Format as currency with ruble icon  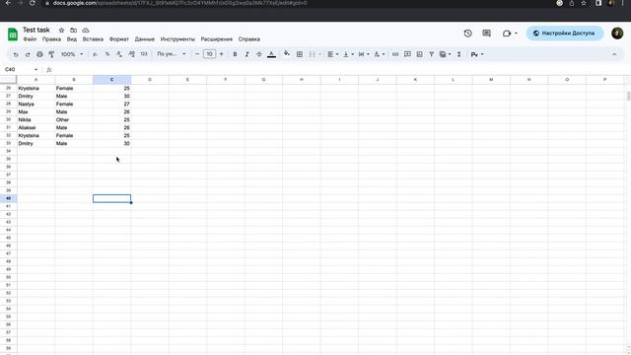coord(95,54)
